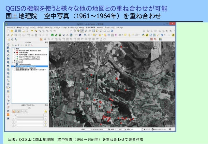Click the first green plugin icon

coord(52,35)
